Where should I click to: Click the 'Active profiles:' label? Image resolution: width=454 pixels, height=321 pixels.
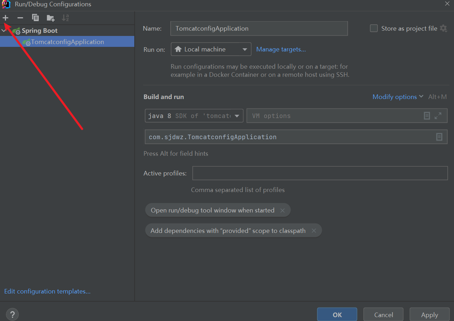pos(165,173)
